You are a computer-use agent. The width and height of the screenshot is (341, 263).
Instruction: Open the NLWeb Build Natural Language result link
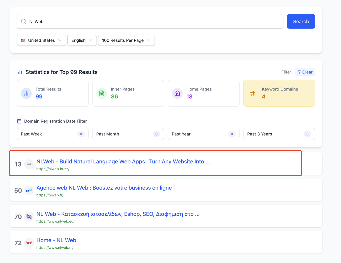[123, 162]
